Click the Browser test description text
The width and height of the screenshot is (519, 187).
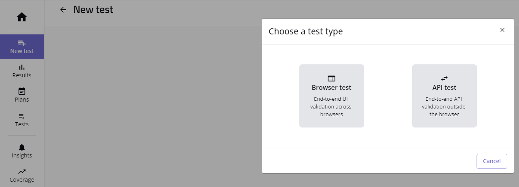coord(331,107)
